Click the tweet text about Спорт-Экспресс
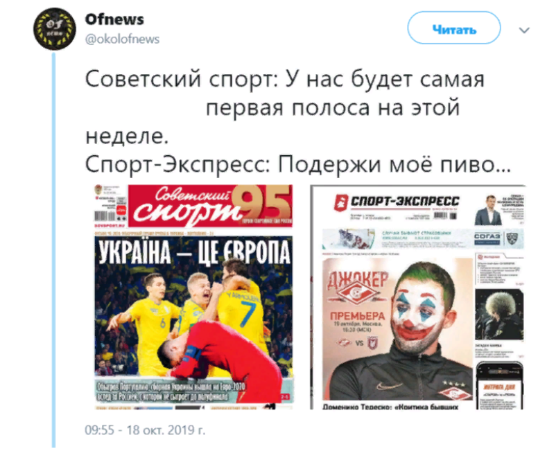This screenshot has width=538, height=449. [x=298, y=165]
